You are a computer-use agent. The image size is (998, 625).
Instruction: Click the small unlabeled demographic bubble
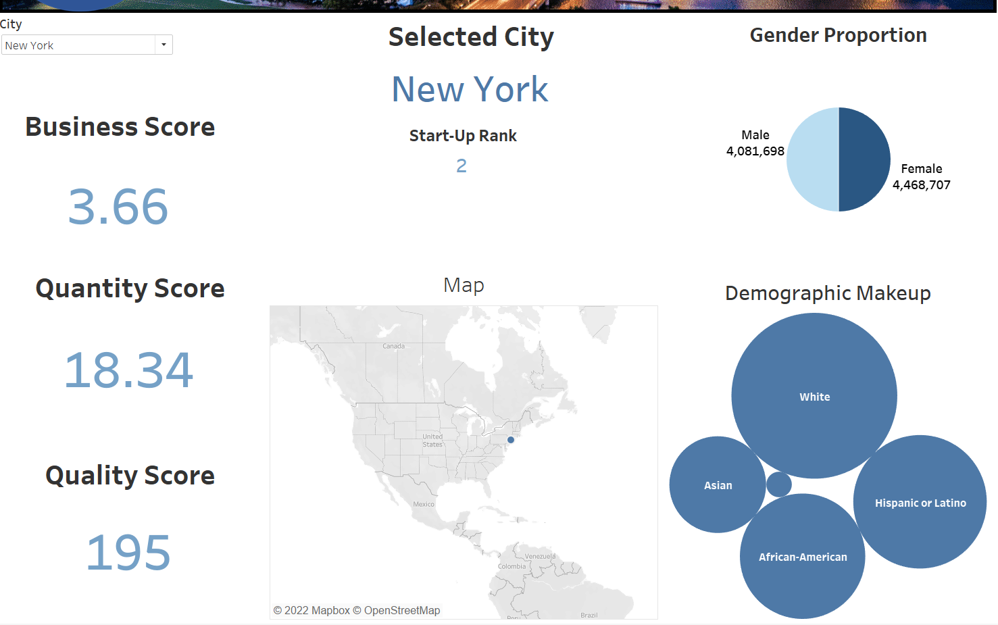[779, 484]
